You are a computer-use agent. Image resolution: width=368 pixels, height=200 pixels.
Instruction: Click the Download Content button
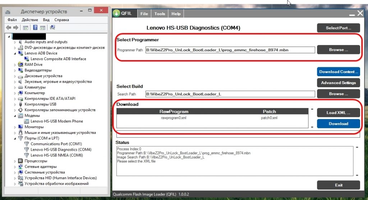pos(338,72)
